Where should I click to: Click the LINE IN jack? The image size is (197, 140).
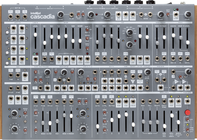35,59
